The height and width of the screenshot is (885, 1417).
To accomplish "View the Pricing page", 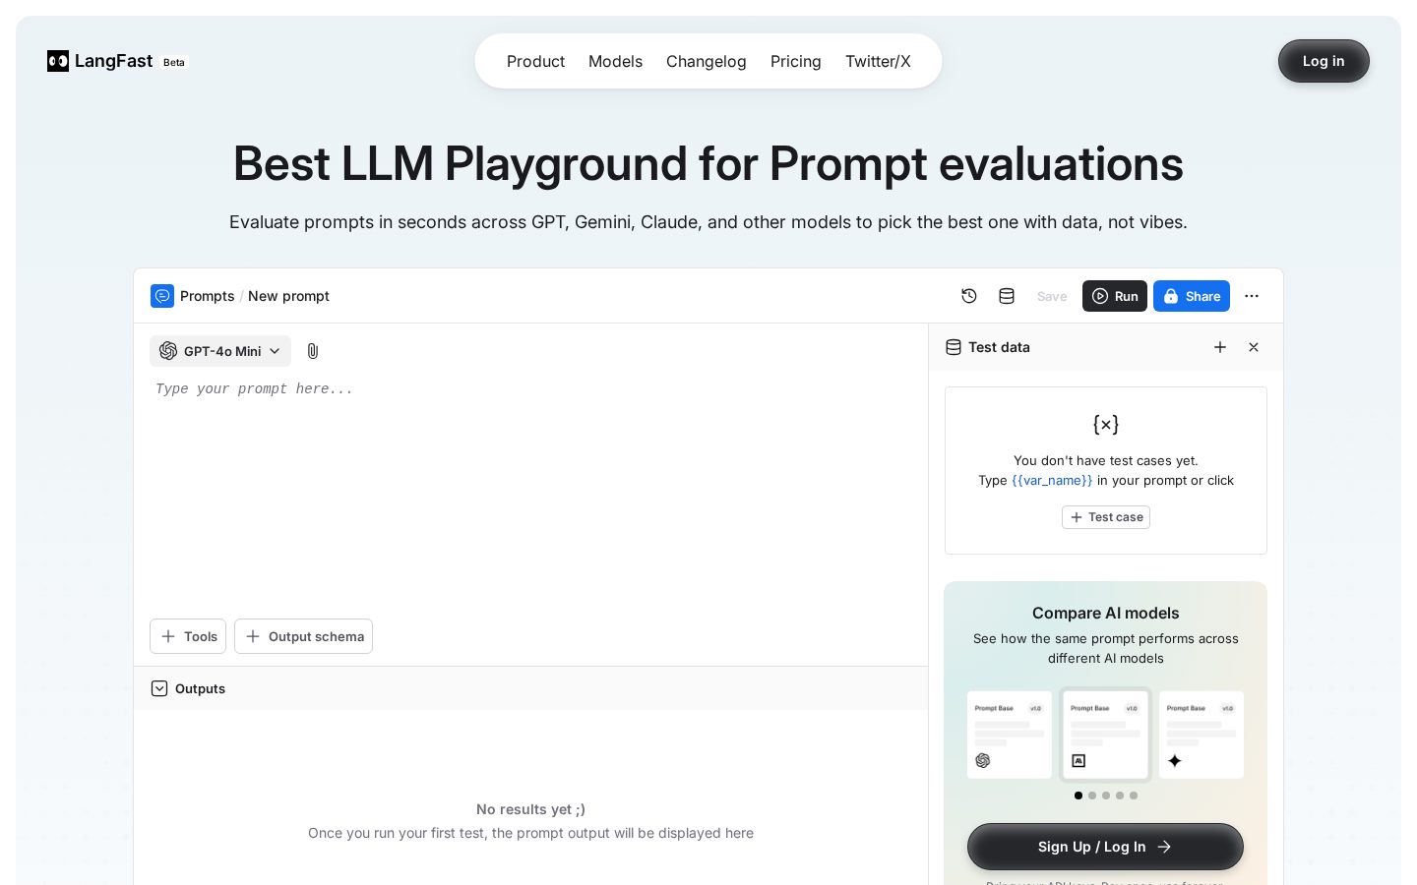I will click(796, 61).
